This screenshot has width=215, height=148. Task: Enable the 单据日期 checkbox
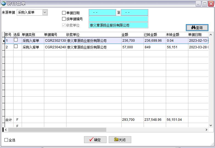[64, 13]
